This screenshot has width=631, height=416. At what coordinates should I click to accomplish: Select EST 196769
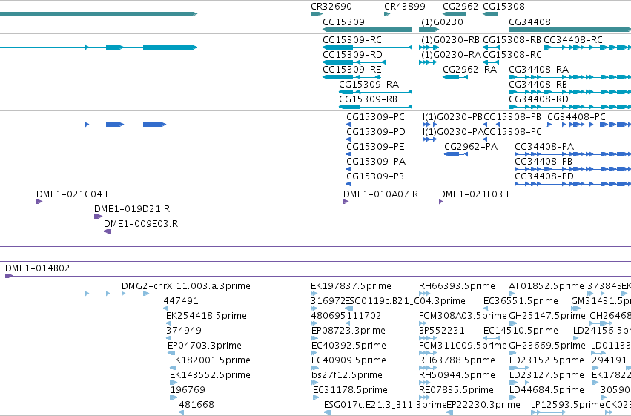(x=174, y=398)
